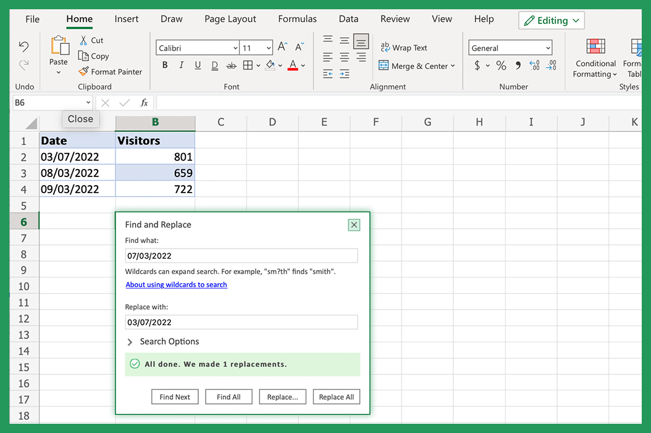Enable Wrap Text for the selection
This screenshot has width=651, height=433.
[x=404, y=47]
